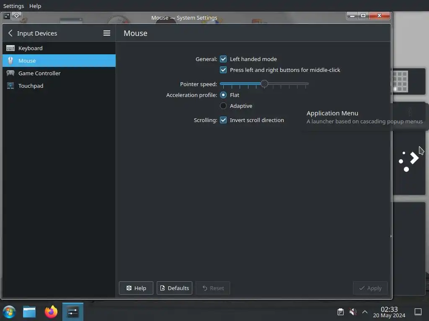Click the touchpad icon in sidebar
The image size is (429, 321).
[10, 86]
